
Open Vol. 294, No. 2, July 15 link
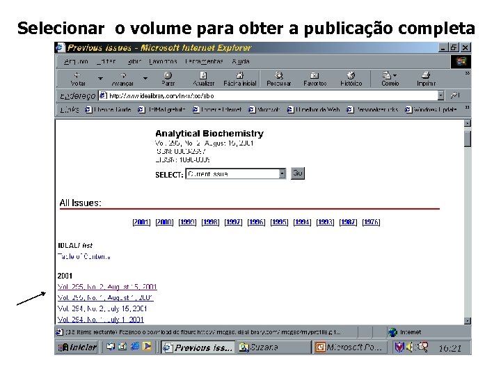tap(102, 308)
